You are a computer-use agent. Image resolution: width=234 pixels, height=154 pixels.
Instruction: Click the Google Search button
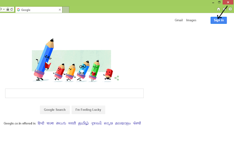coord(55,110)
